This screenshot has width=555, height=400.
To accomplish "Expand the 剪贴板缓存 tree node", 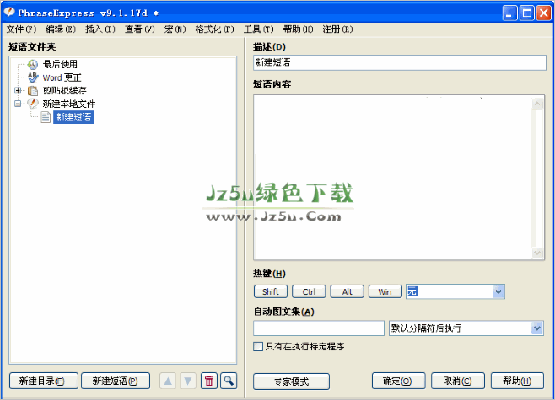I will click(x=18, y=91).
